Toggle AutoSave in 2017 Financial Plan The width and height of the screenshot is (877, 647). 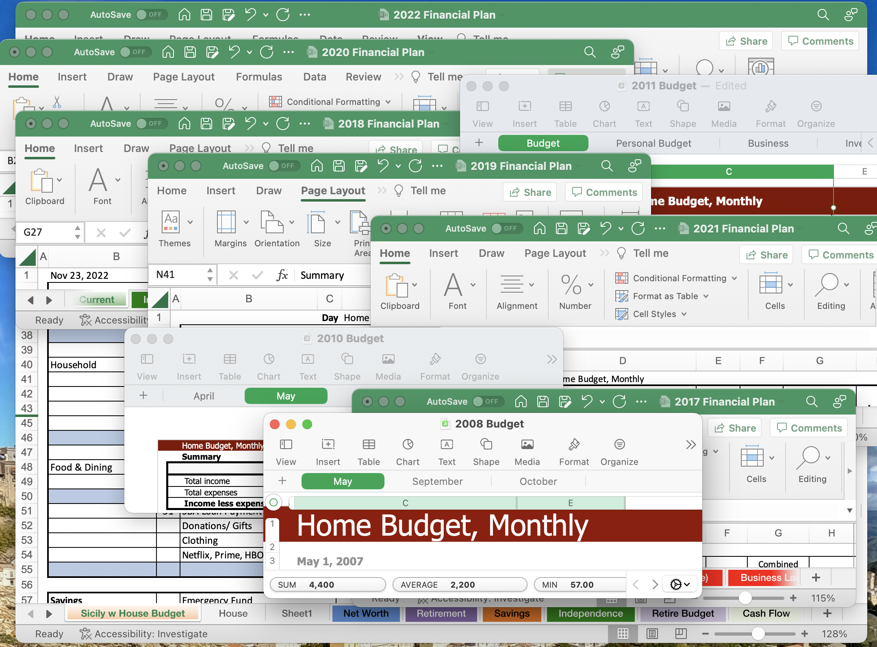click(488, 402)
